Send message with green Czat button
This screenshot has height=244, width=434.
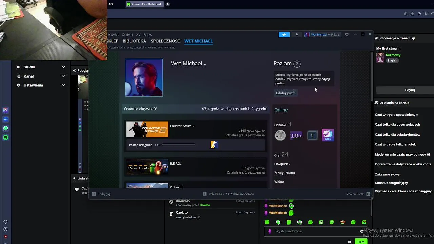point(361,242)
